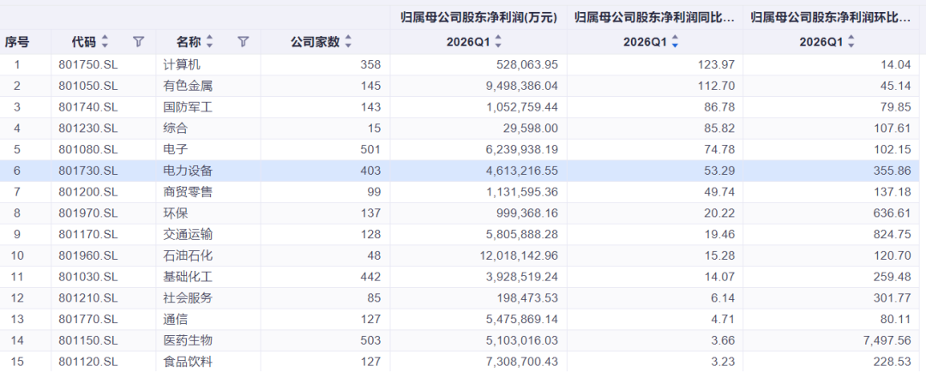Select the 序号 column header
926x372 pixels.
tap(18, 42)
